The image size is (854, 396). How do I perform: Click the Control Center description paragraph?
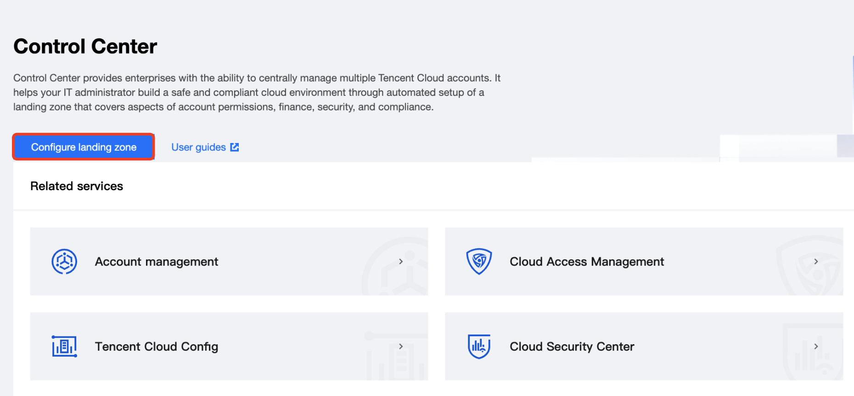(x=256, y=93)
